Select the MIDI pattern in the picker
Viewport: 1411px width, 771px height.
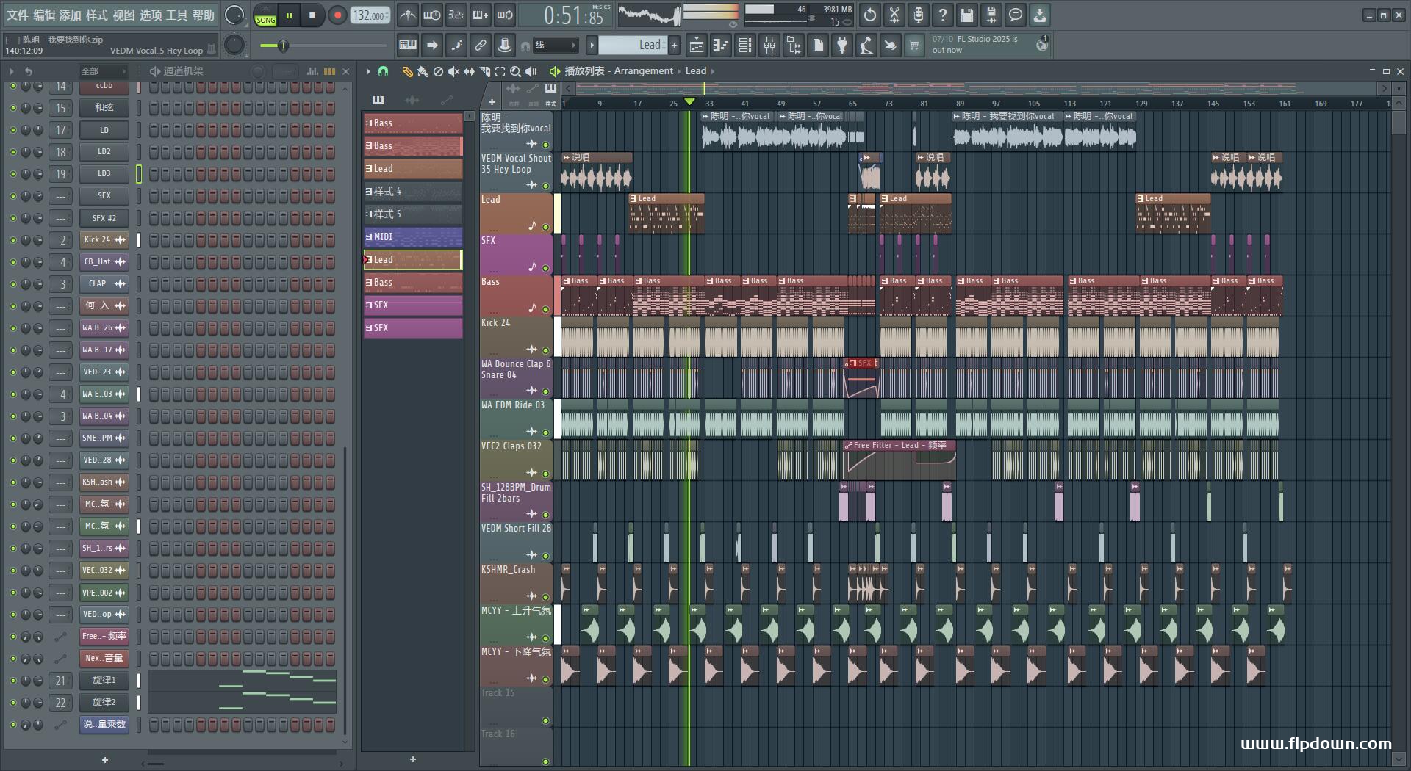(413, 237)
